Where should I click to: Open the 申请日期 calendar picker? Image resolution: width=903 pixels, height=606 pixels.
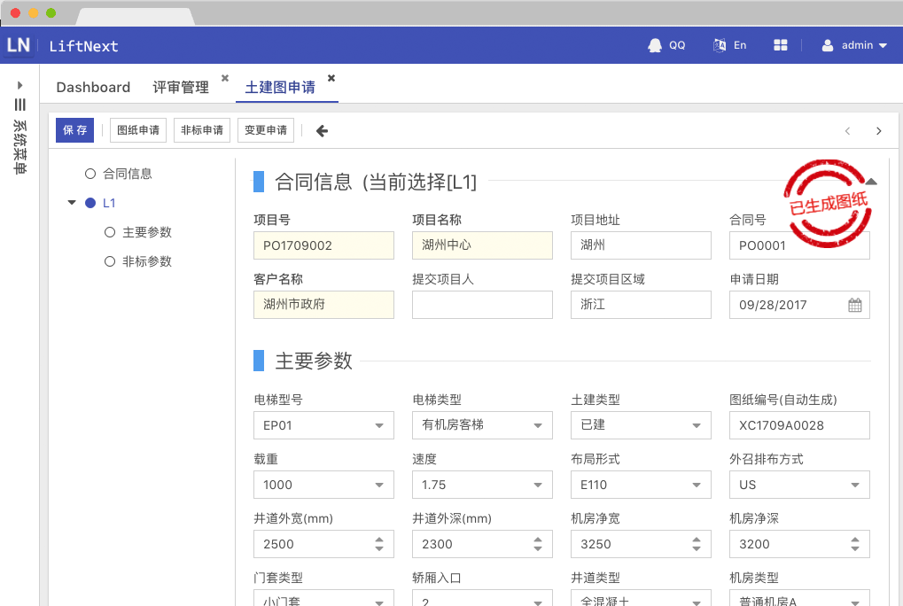855,305
